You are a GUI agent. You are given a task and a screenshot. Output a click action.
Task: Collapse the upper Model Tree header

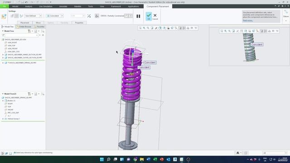click(x=3, y=31)
